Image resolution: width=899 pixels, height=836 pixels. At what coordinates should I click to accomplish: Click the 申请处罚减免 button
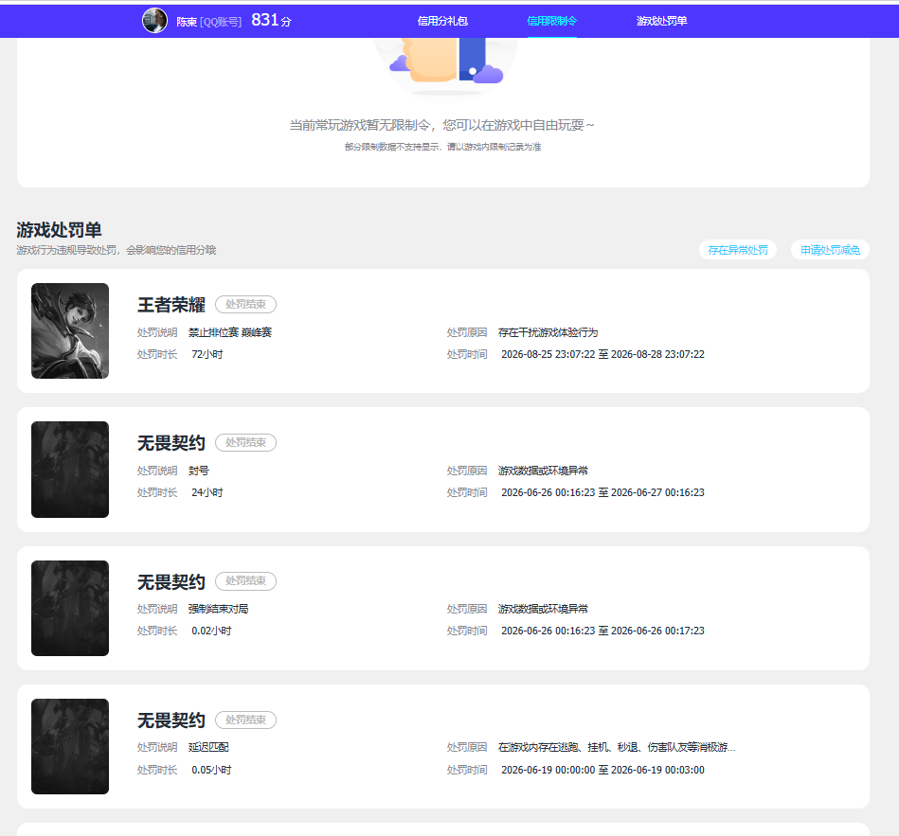(830, 250)
